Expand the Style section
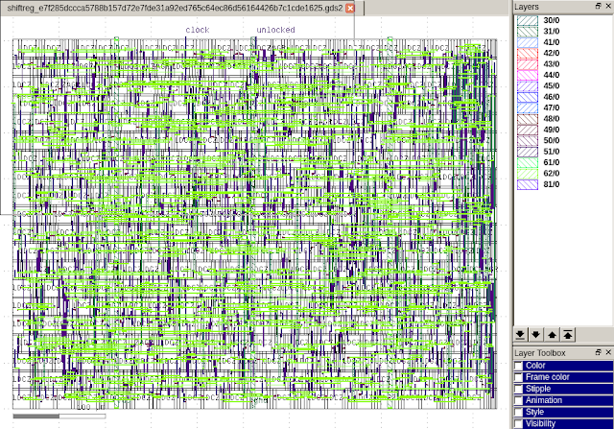This screenshot has width=614, height=429. coord(563,412)
